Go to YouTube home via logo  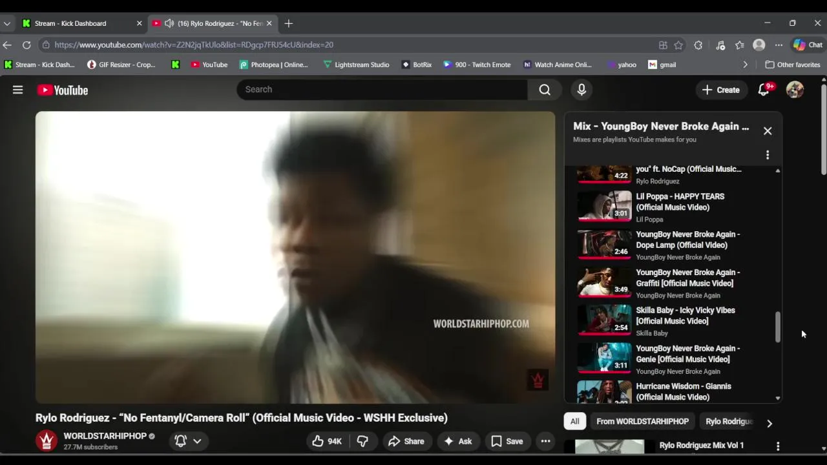tap(63, 90)
